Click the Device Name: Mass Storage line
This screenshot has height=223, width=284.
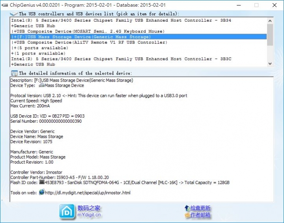coord(37,137)
